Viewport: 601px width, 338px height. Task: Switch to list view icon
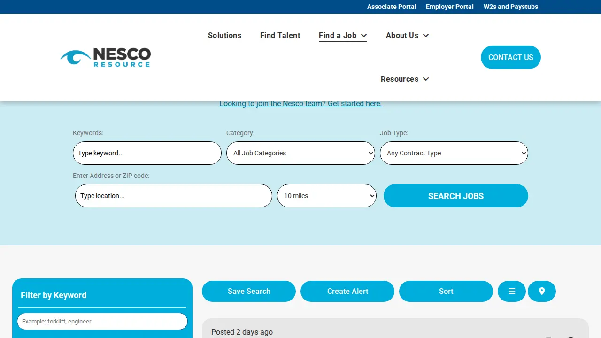[x=512, y=291]
